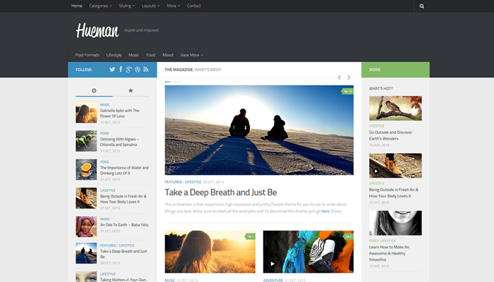This screenshot has height=282, width=494.
Task: Expand the More dropdown in top bar
Action: tap(174, 6)
